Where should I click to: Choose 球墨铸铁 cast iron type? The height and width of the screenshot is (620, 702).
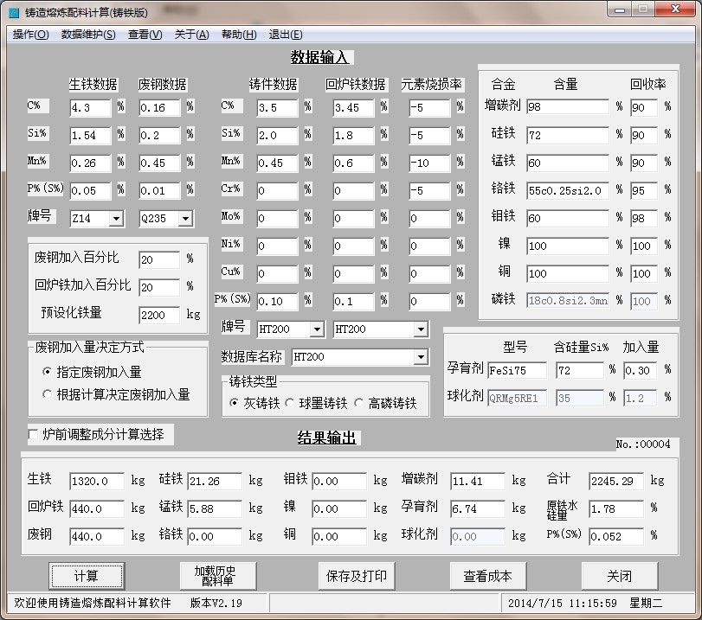tap(291, 403)
